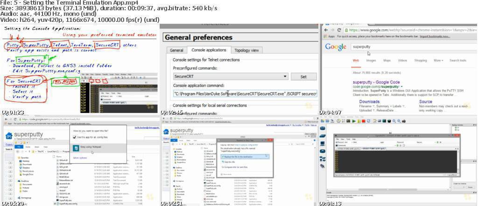
Task: Select 'Replace the file in the destination'
Action: 245,156
